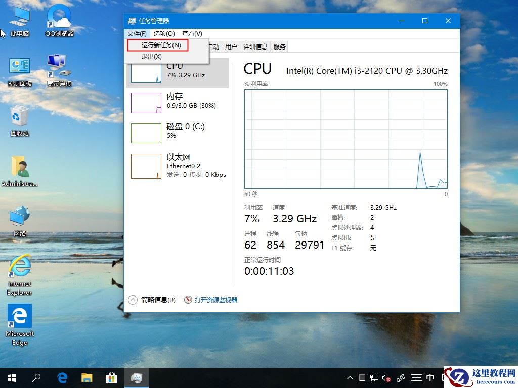Switch input method via the 中 indicator
518x388 pixels.
pos(430,377)
